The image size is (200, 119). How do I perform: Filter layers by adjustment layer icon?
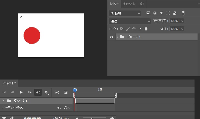[155, 13]
